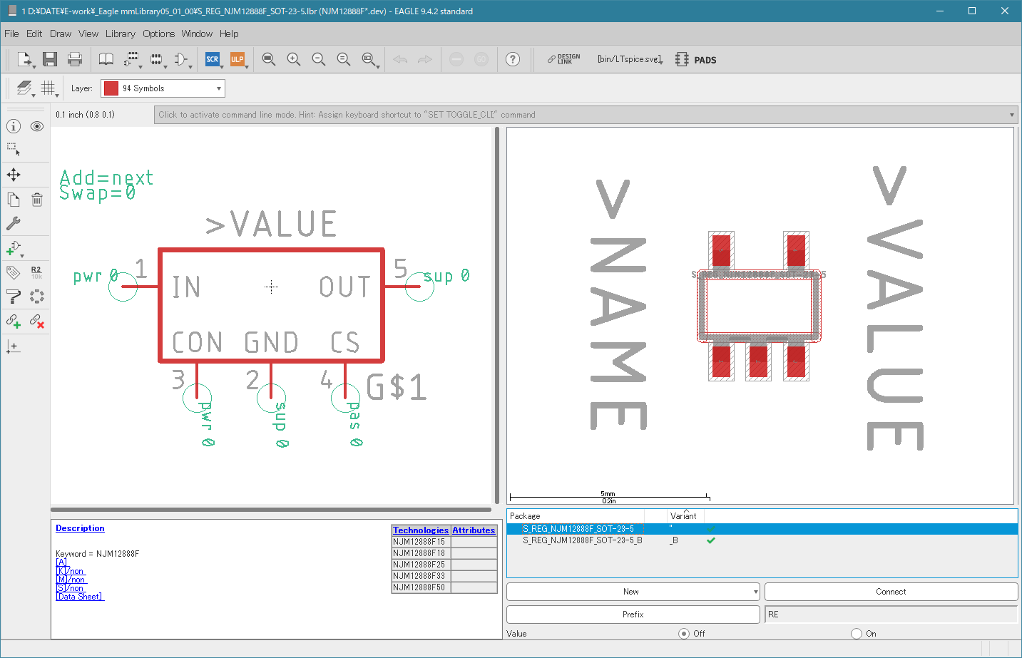Image resolution: width=1022 pixels, height=658 pixels.
Task: Click the Description link
Action: coord(80,528)
